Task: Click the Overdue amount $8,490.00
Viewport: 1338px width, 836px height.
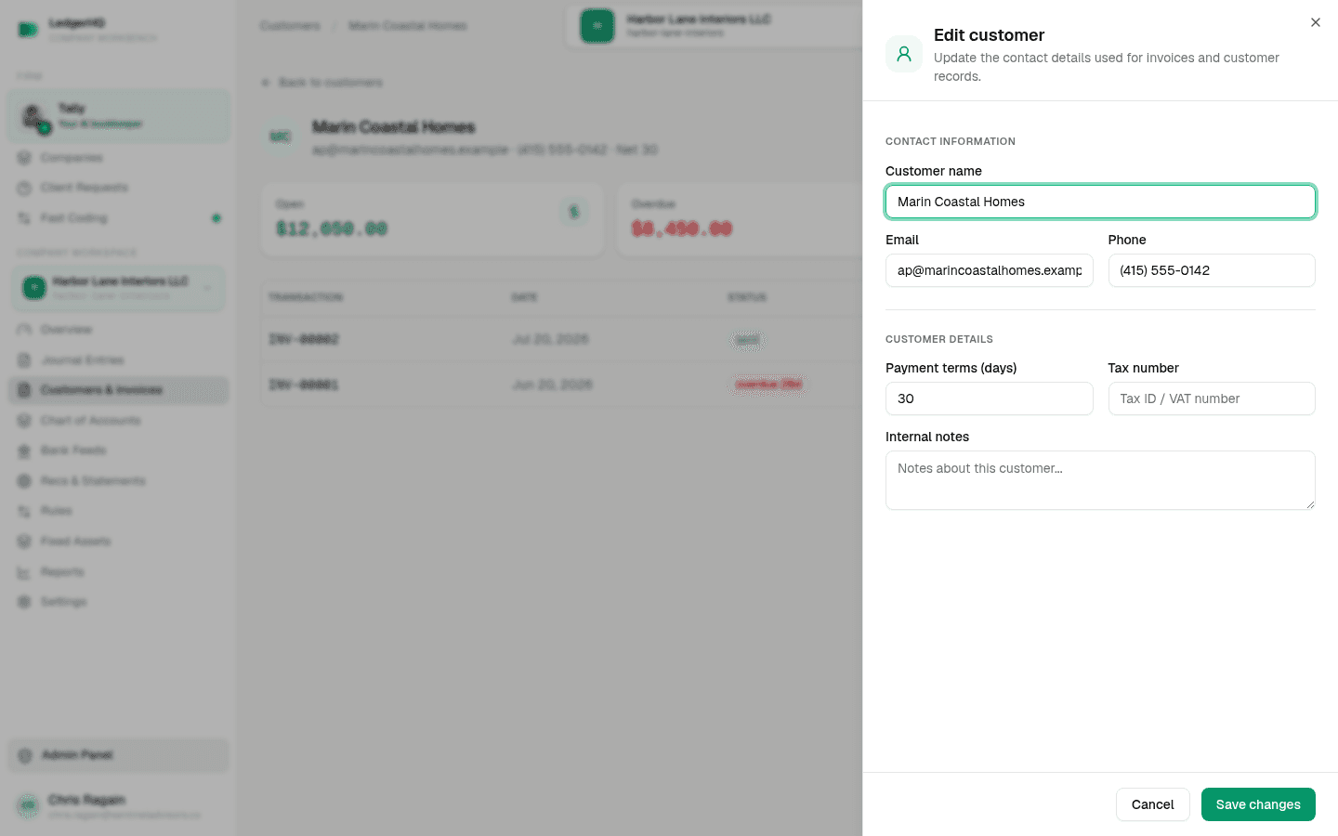Action: 682,229
